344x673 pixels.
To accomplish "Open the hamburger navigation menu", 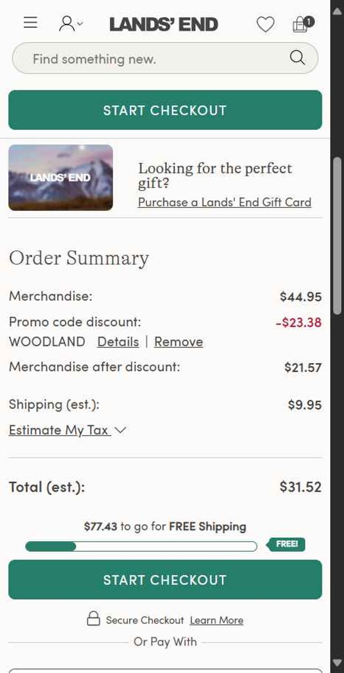I will [31, 23].
